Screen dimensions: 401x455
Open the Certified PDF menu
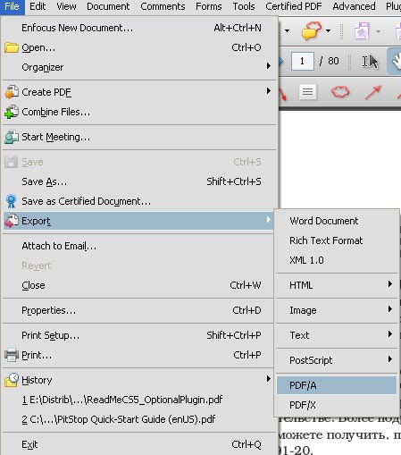[x=294, y=6]
